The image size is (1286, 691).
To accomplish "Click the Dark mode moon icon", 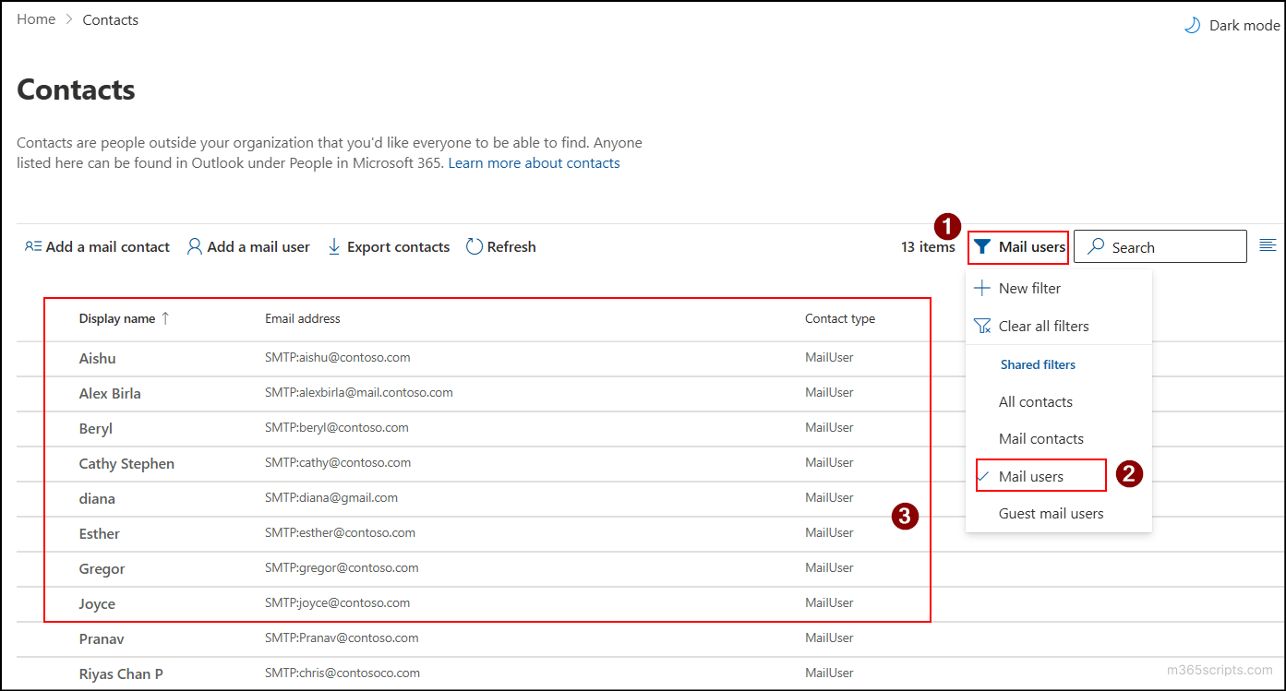I will [x=1192, y=26].
